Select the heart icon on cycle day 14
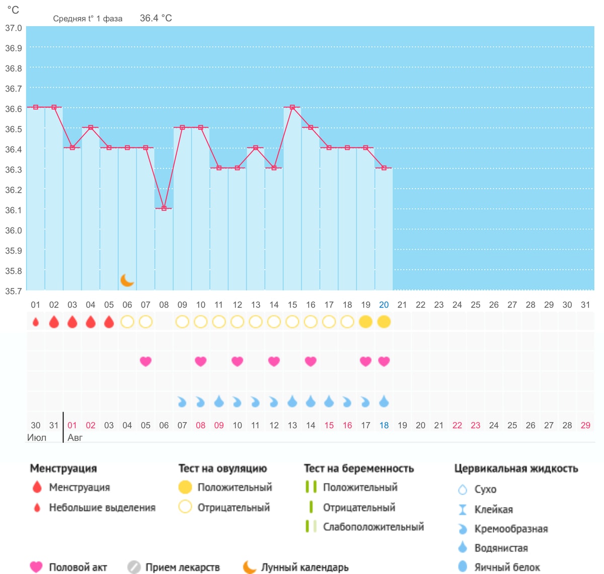The width and height of the screenshot is (604, 574). click(x=274, y=361)
